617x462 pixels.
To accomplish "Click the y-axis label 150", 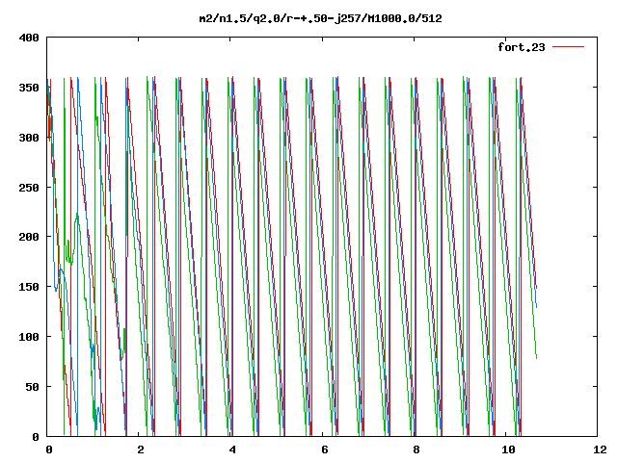I will click(x=29, y=287).
